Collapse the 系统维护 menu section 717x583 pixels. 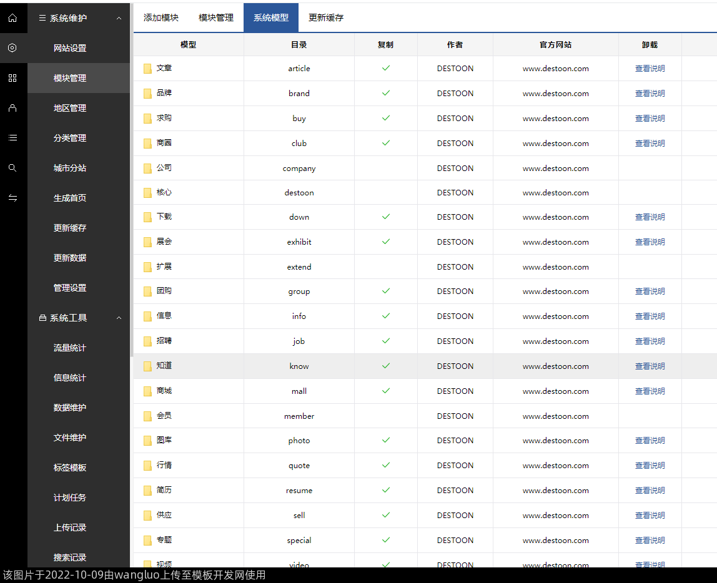point(119,18)
